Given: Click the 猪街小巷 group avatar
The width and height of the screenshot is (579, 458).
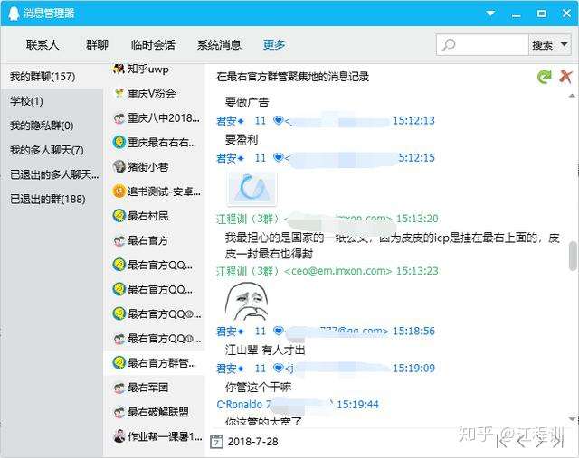Looking at the screenshot, I should pos(119,167).
